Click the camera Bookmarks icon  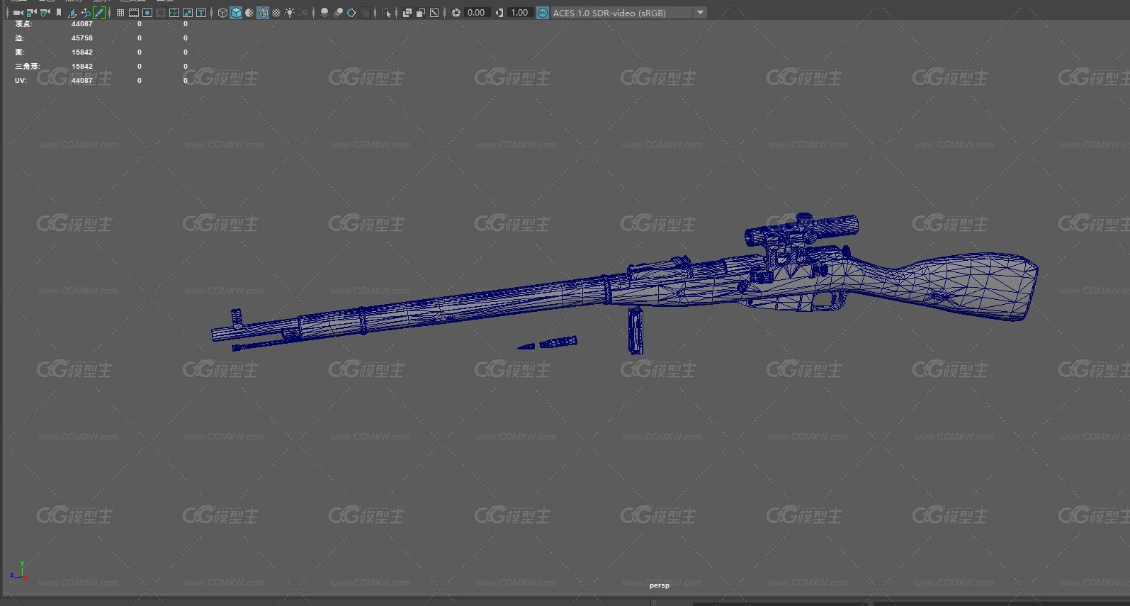click(x=59, y=13)
